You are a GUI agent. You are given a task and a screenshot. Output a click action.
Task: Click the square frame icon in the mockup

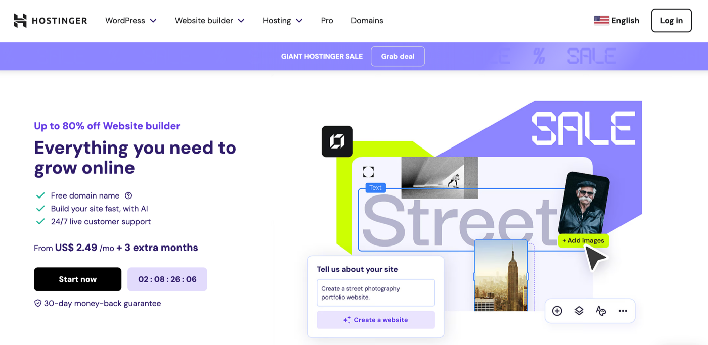tap(368, 172)
